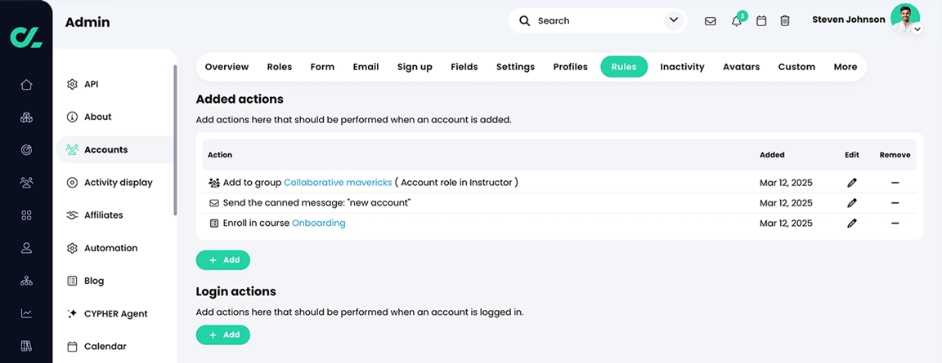
Task: Open the More tab dropdown
Action: pos(846,67)
